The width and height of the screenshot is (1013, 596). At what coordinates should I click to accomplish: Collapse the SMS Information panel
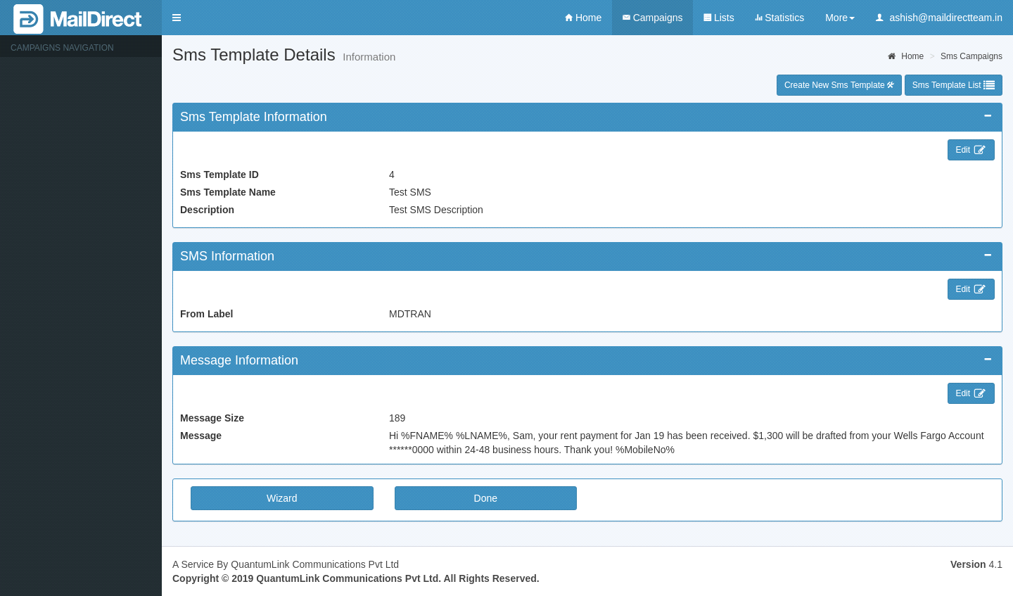(x=987, y=255)
